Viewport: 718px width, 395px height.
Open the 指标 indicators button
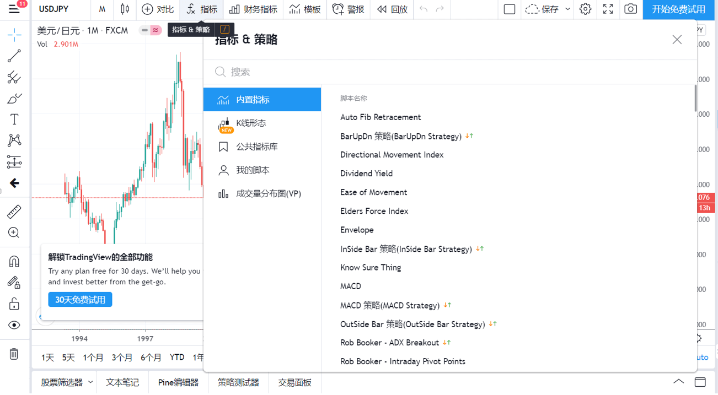(202, 9)
